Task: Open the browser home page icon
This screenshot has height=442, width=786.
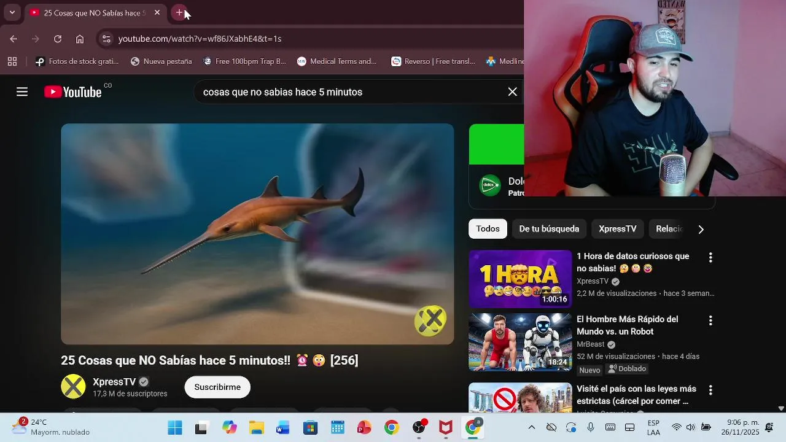Action: tap(80, 39)
